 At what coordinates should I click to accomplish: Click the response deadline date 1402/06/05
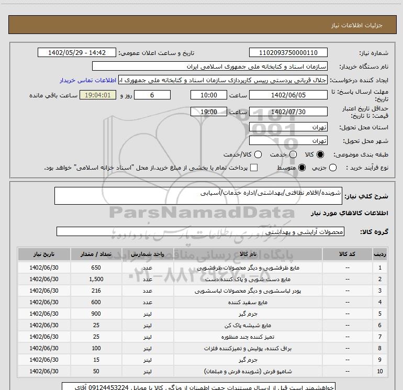(288, 95)
